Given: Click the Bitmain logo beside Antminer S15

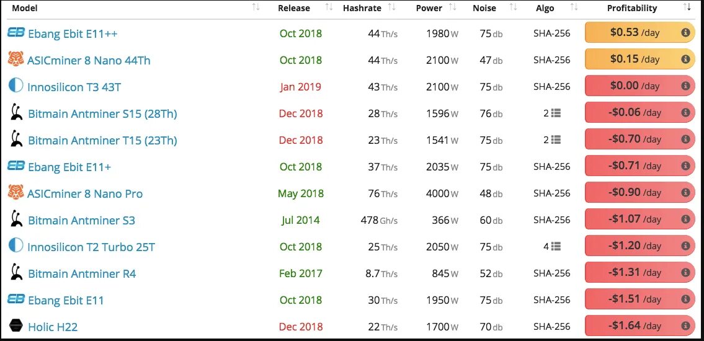Looking at the screenshot, I should 17,113.
